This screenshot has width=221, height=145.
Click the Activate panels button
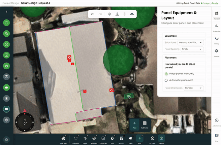(144, 124)
